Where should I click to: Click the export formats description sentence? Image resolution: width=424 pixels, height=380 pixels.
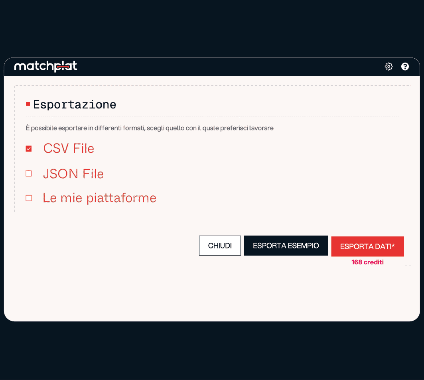[x=150, y=128]
